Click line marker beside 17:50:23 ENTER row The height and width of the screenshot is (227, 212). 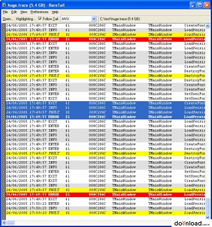pyautogui.click(x=4, y=204)
